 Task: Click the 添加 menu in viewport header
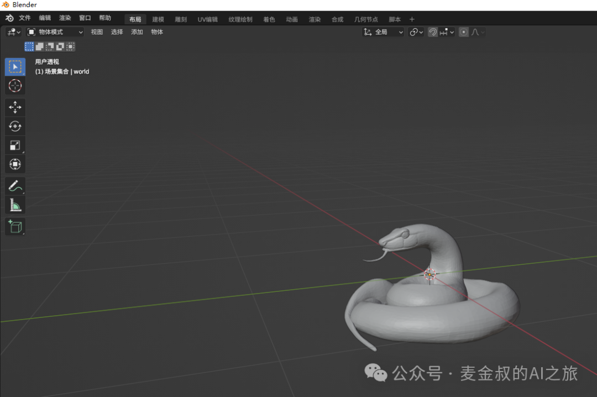[137, 32]
